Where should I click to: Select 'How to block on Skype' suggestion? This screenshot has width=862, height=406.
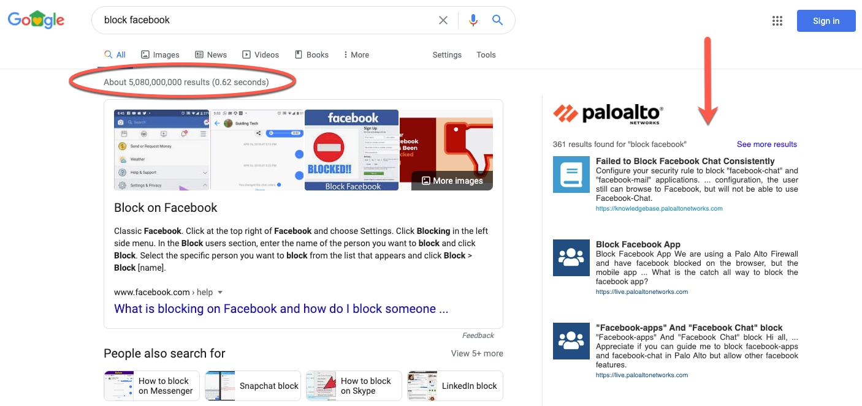point(354,386)
